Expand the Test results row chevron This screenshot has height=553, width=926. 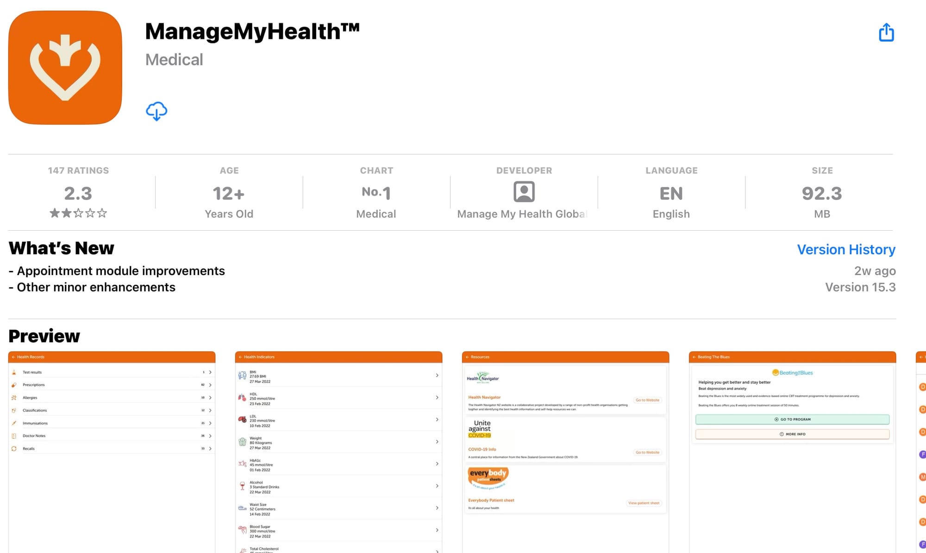pyautogui.click(x=210, y=372)
